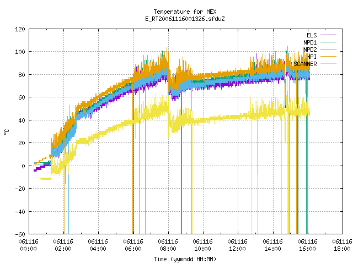Click the x-axis tick label 061116 02:00
Viewport: 353px width, 264px height.
[x=63, y=245]
